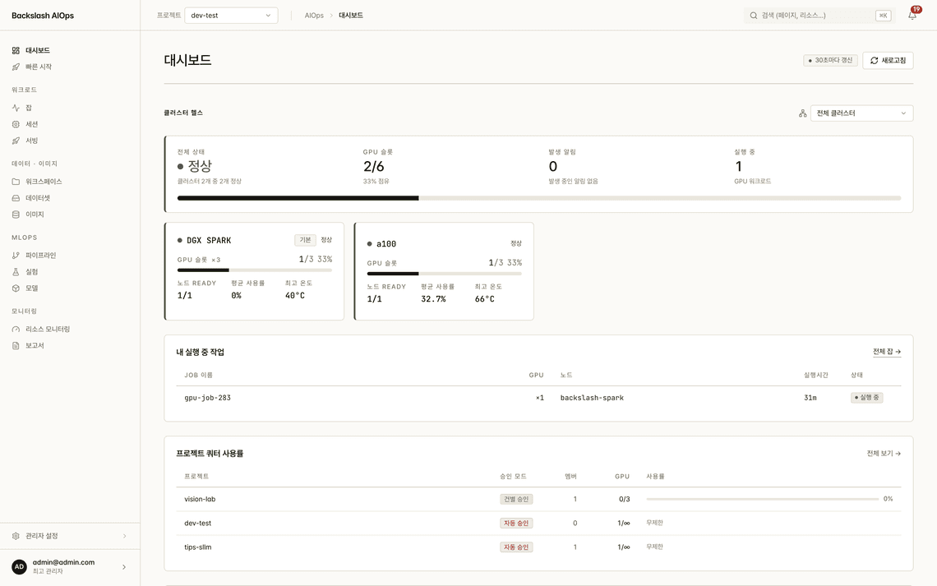Expand the admin@admin.com user menu chevron
Screen dimensions: 937x586
(124, 567)
